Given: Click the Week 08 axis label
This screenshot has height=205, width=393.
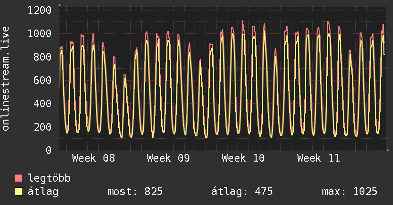Looking at the screenshot, I should click(93, 158).
